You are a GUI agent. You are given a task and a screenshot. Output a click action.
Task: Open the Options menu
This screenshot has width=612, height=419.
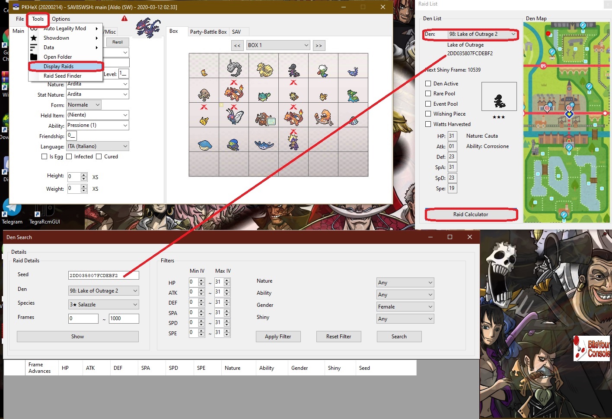61,19
